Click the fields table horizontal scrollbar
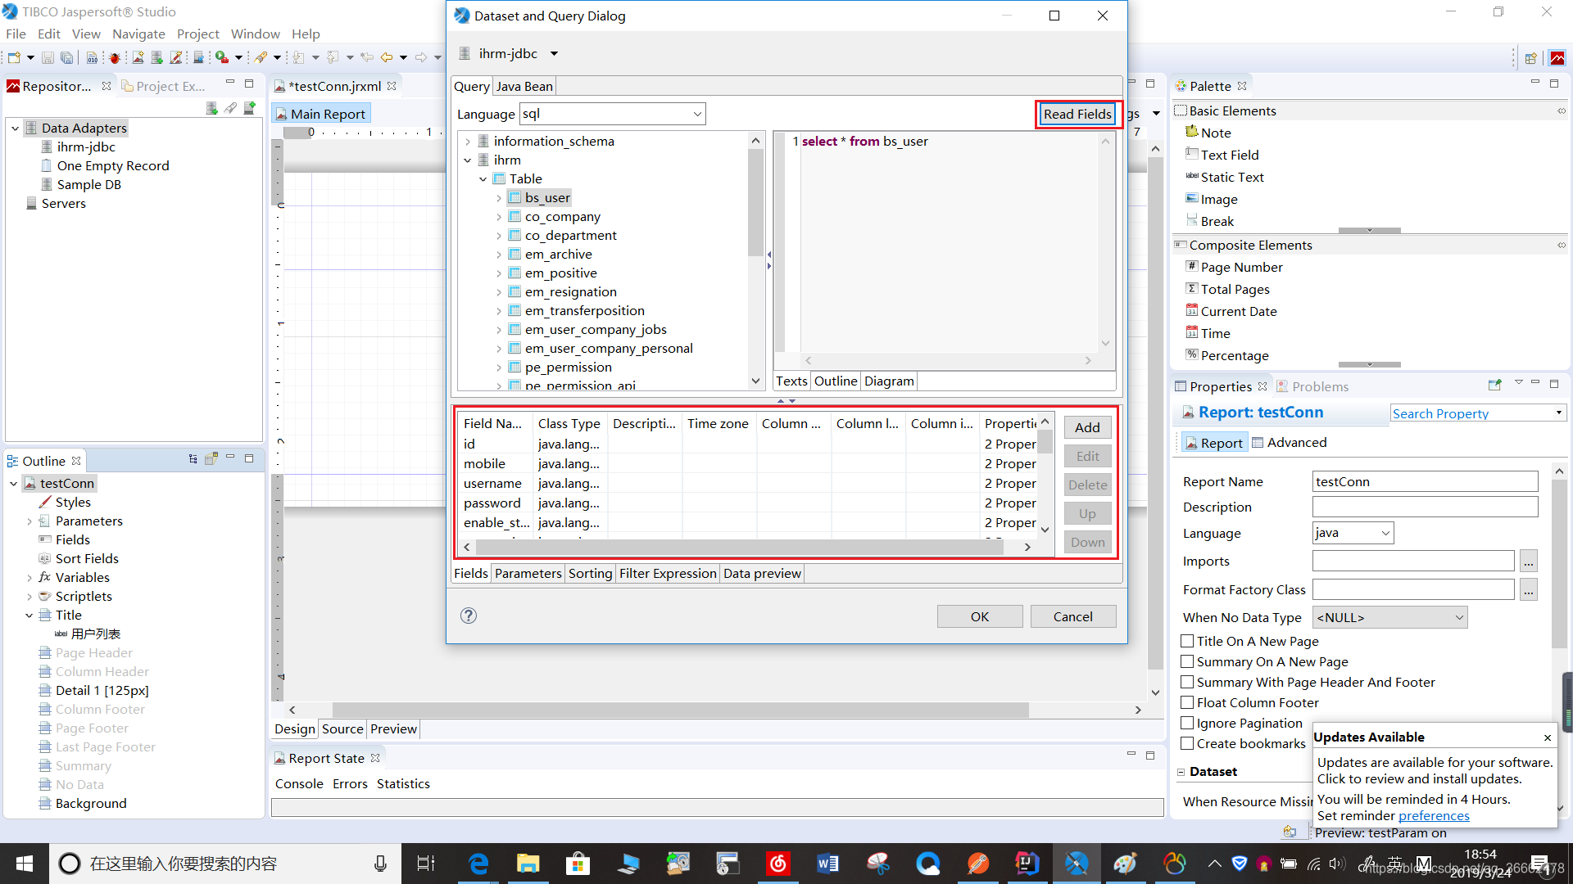Viewport: 1573px width, 884px height. 739,547
